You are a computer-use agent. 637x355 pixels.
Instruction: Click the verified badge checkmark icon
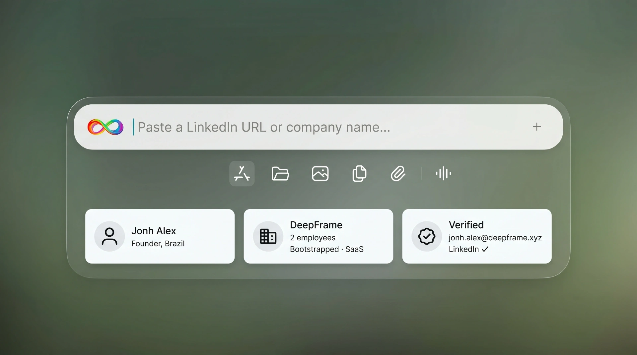pyautogui.click(x=427, y=236)
